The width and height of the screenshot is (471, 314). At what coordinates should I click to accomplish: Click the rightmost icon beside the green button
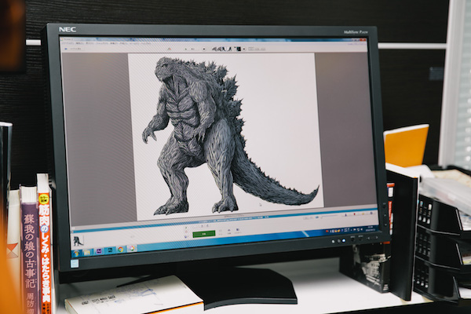(237, 231)
